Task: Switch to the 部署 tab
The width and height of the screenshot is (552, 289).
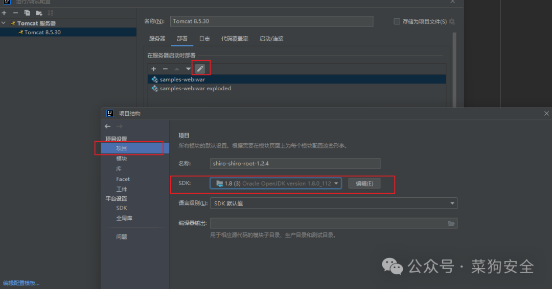Action: (x=182, y=39)
